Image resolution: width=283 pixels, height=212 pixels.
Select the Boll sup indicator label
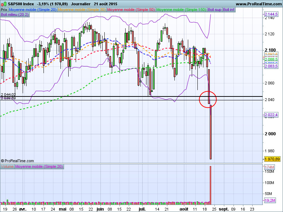coord(214,10)
